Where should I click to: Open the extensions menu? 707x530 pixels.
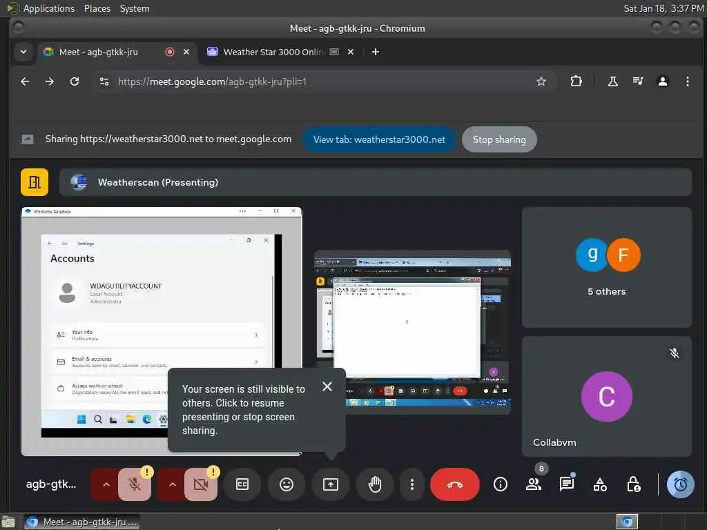[576, 81]
